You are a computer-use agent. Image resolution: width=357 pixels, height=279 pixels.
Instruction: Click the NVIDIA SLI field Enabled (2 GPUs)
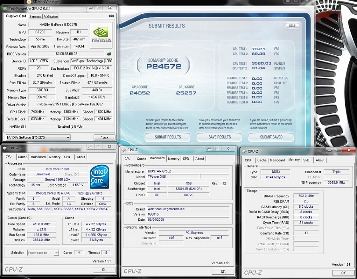[70, 127]
